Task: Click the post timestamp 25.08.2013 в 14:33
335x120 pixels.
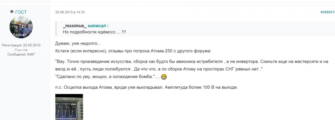Action: click(70, 12)
